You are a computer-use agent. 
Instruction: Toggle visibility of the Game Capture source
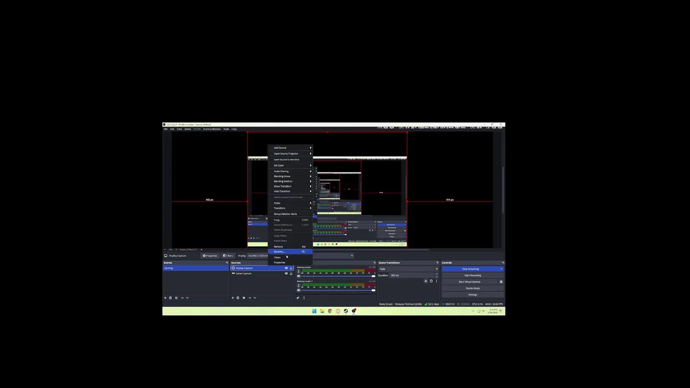pos(286,273)
